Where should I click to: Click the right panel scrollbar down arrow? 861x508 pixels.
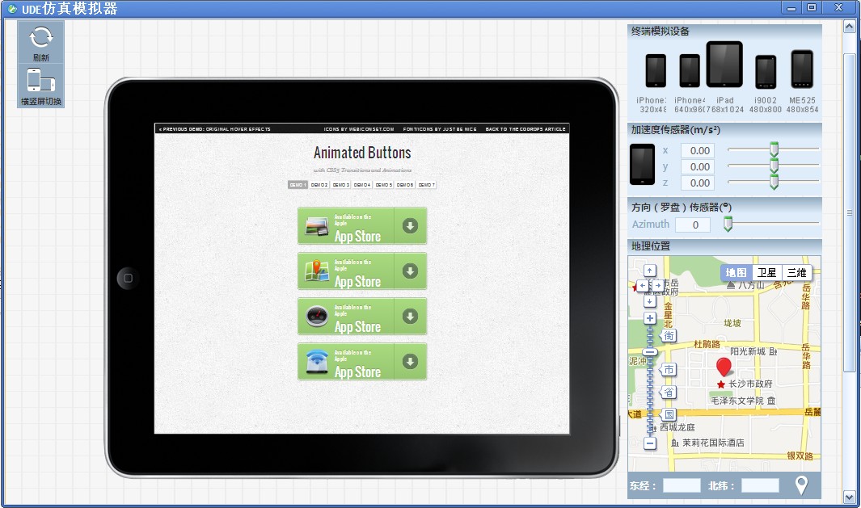pyautogui.click(x=850, y=498)
